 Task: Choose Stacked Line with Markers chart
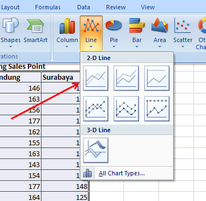click(126, 109)
